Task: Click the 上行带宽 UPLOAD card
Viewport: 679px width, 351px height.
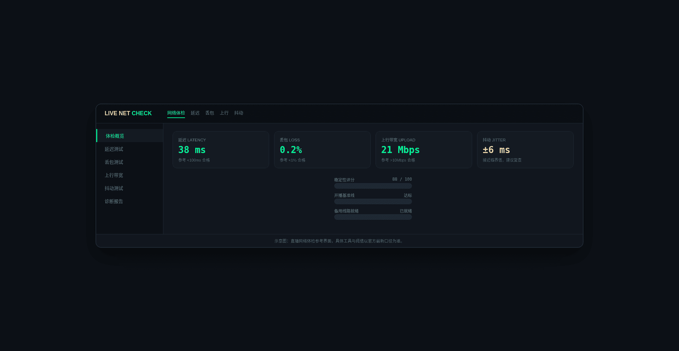Action: click(424, 150)
